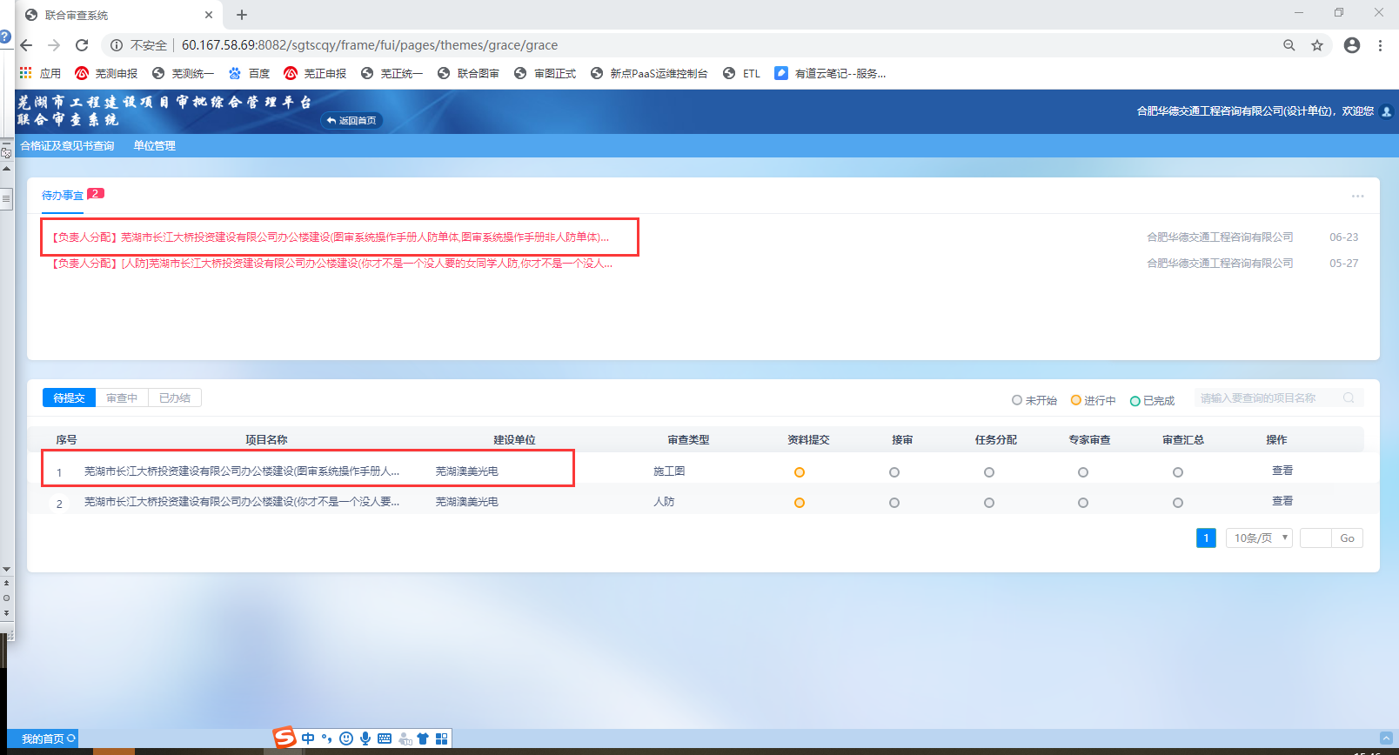Image resolution: width=1399 pixels, height=755 pixels.
Task: Select the 已完成 status radio filter
Action: pyautogui.click(x=1135, y=401)
